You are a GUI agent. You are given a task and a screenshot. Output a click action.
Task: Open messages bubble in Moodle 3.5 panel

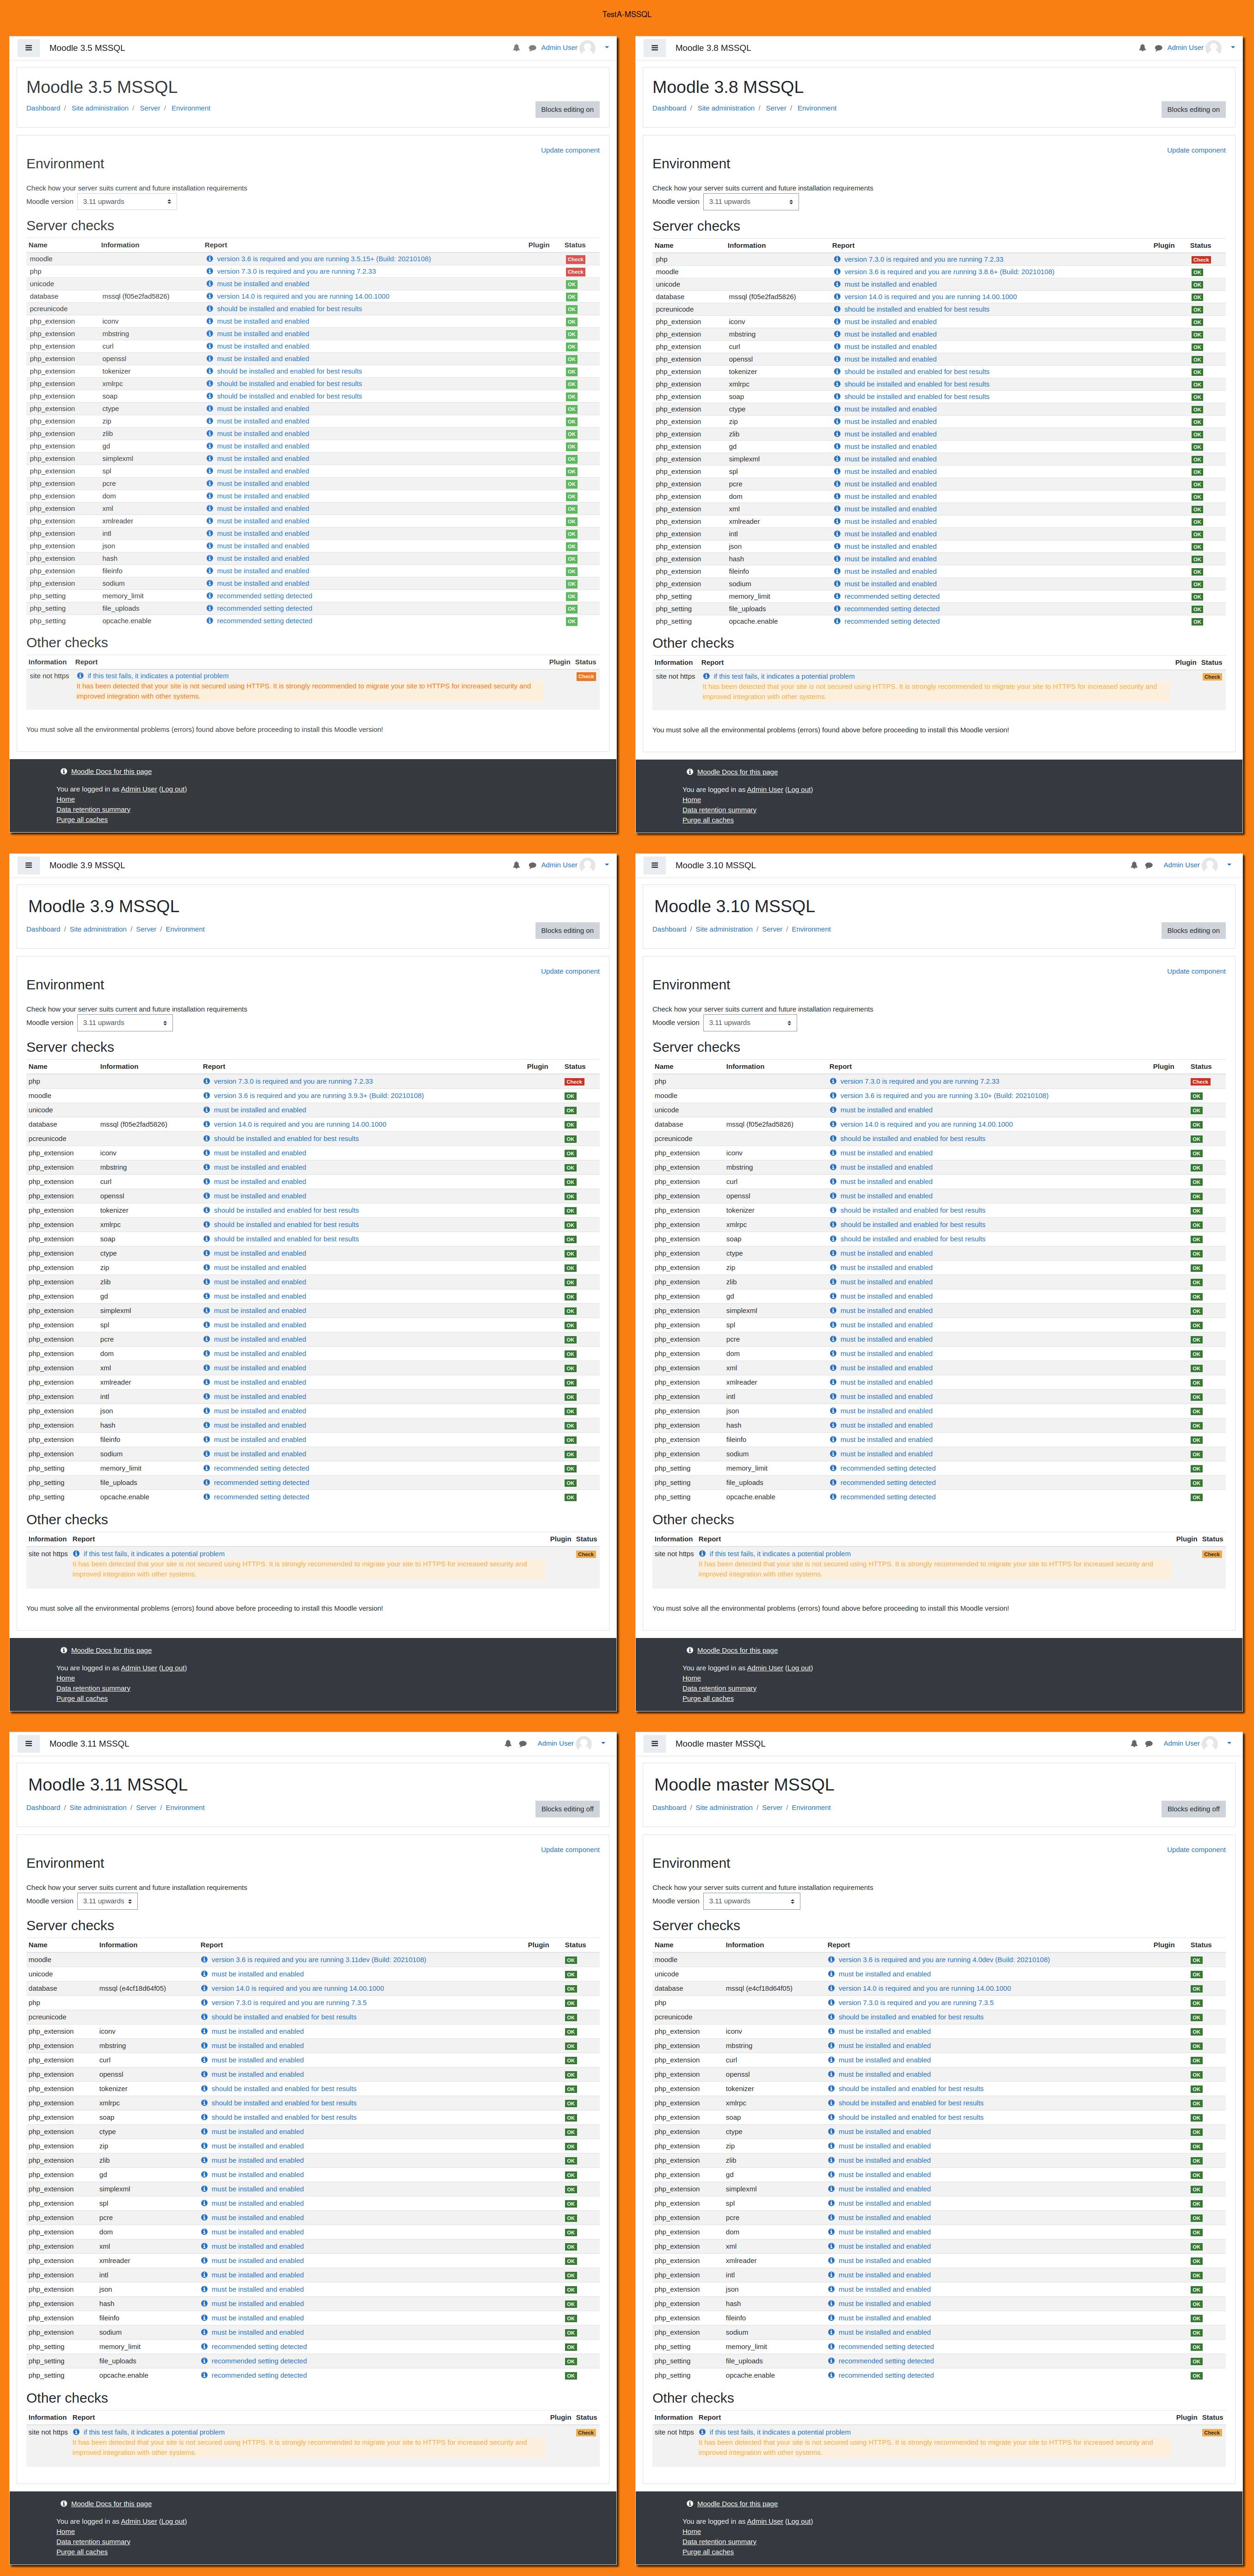(x=532, y=48)
